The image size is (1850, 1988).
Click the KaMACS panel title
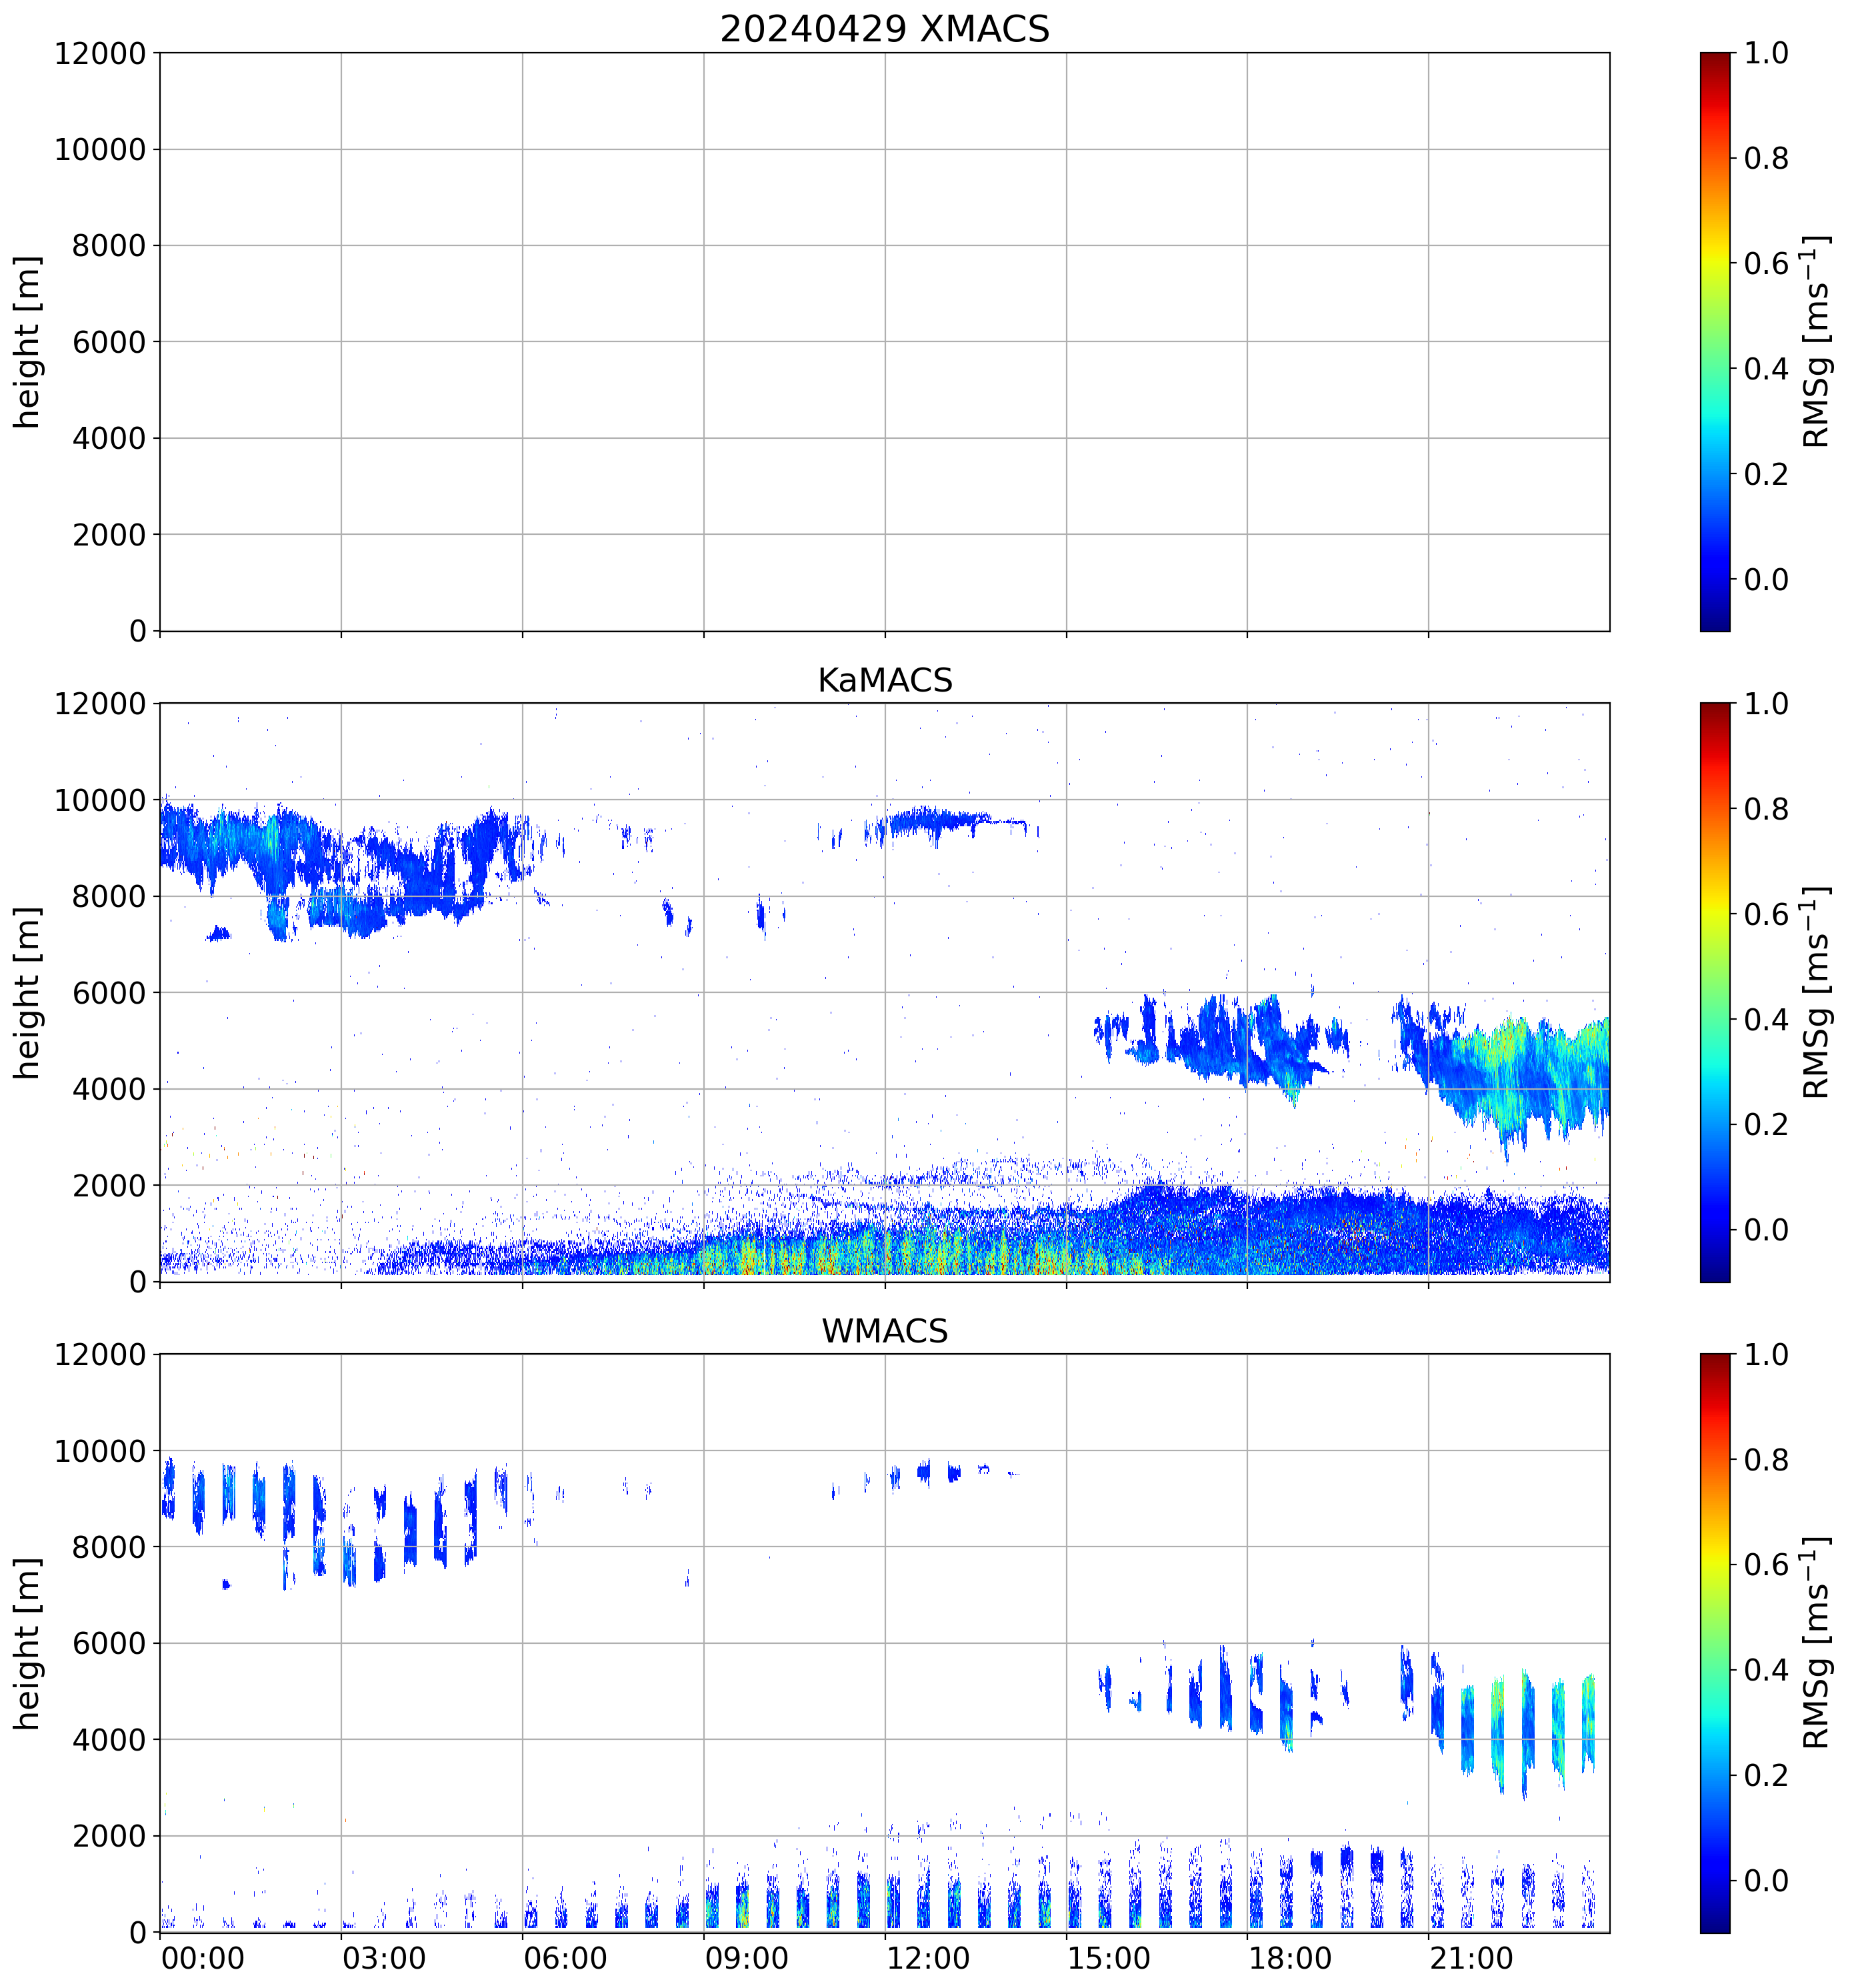point(883,680)
